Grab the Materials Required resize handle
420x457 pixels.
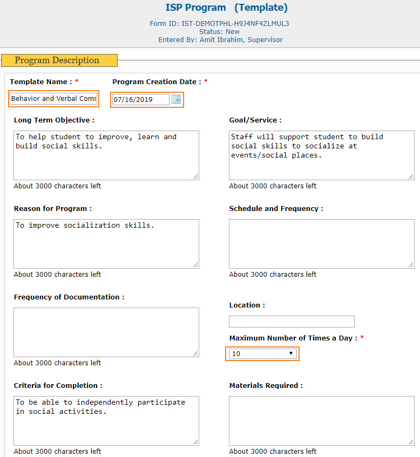pyautogui.click(x=411, y=442)
